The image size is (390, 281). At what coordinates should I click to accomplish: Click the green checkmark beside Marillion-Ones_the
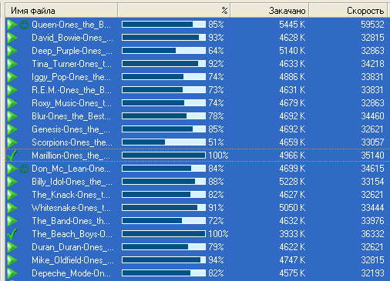tap(12, 156)
